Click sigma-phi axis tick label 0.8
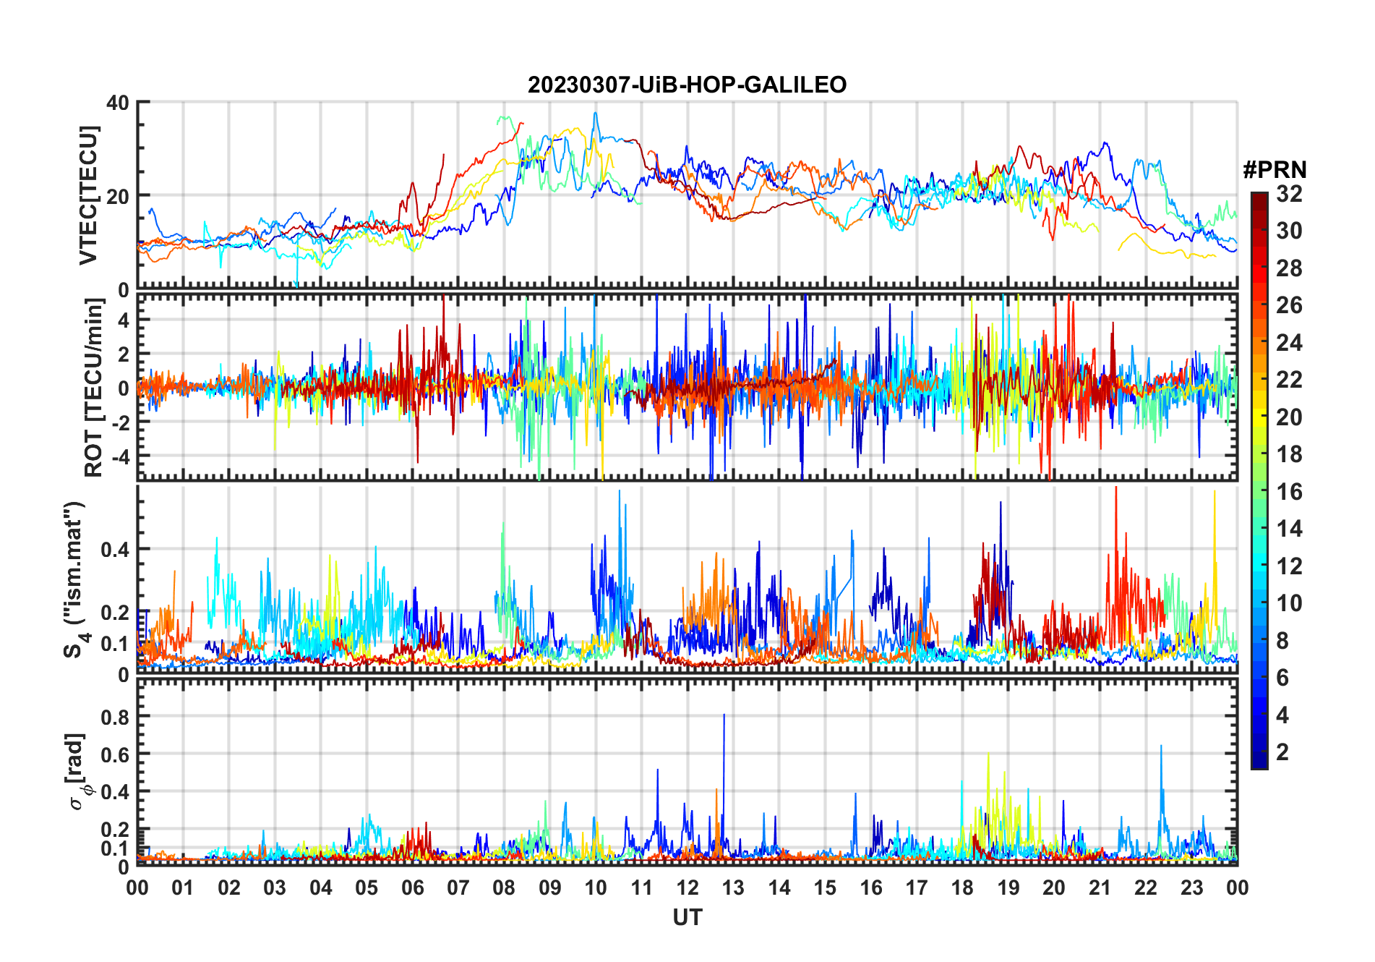Screen dimensions: 1375x962 115,717
